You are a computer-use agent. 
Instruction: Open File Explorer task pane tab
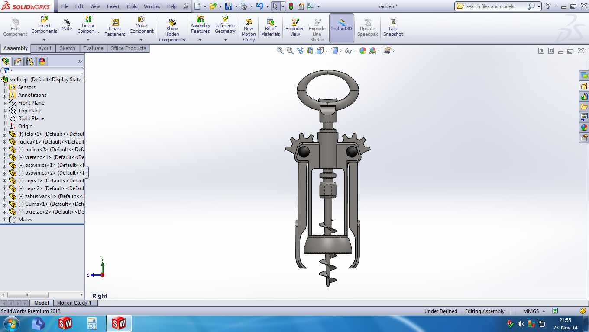point(584,107)
